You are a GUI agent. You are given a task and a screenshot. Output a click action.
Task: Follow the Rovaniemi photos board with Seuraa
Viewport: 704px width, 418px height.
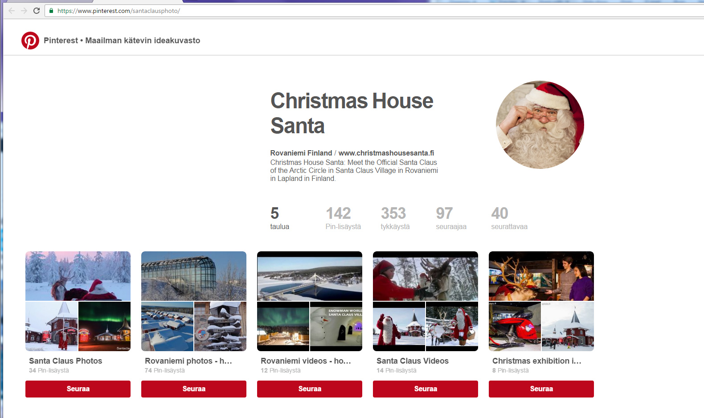(x=194, y=389)
